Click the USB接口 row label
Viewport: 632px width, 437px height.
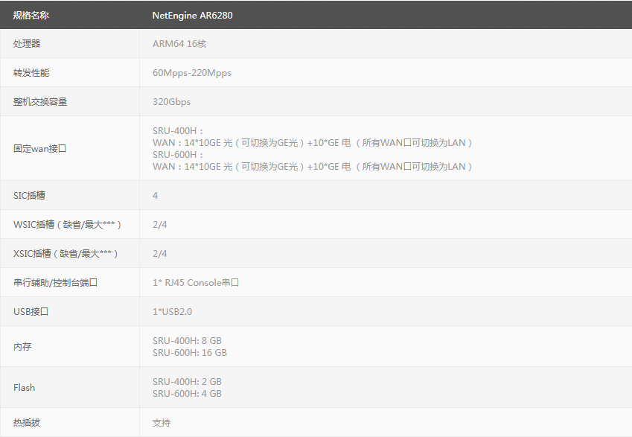(x=31, y=312)
